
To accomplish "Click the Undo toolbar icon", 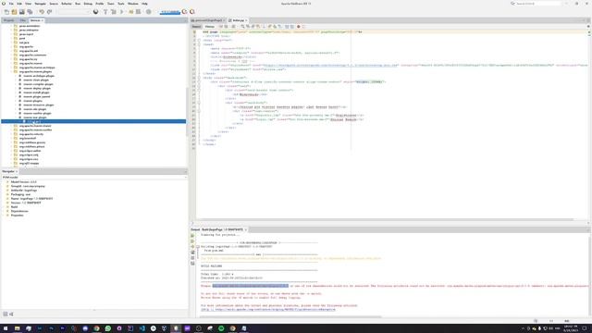I will coord(42,12).
